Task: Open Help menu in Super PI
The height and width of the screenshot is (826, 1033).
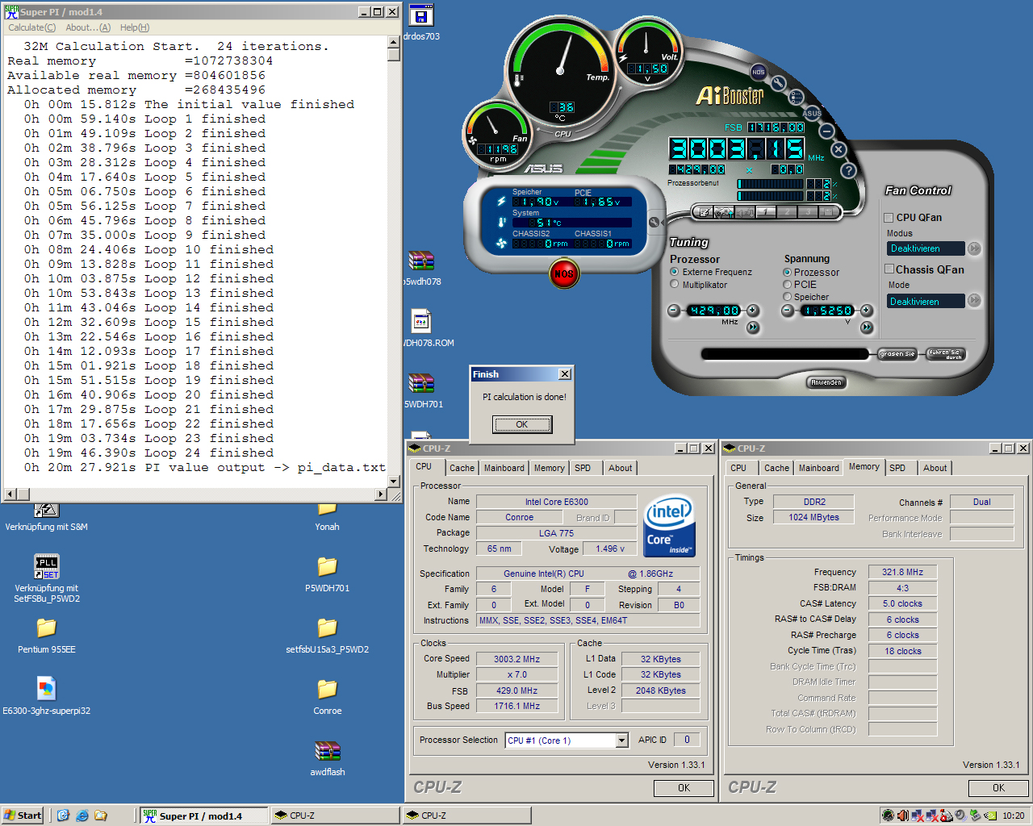Action: (x=135, y=27)
